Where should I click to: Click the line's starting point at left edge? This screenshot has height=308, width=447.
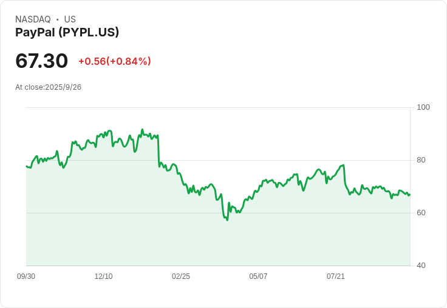coord(27,166)
